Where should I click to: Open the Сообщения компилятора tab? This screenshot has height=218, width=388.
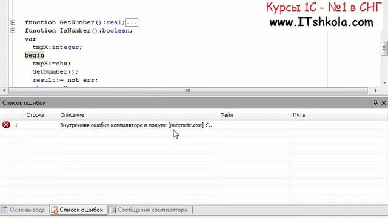(150, 210)
